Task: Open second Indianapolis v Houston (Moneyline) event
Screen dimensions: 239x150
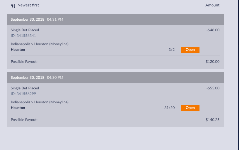Action: [x=40, y=102]
